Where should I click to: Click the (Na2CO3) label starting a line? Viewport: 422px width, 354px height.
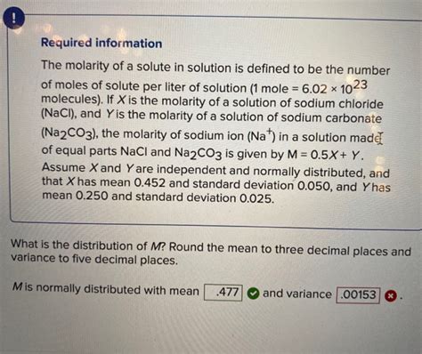[x=69, y=134]
